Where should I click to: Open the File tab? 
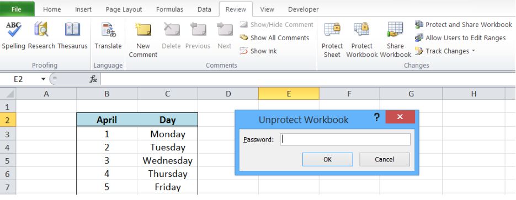pyautogui.click(x=17, y=9)
